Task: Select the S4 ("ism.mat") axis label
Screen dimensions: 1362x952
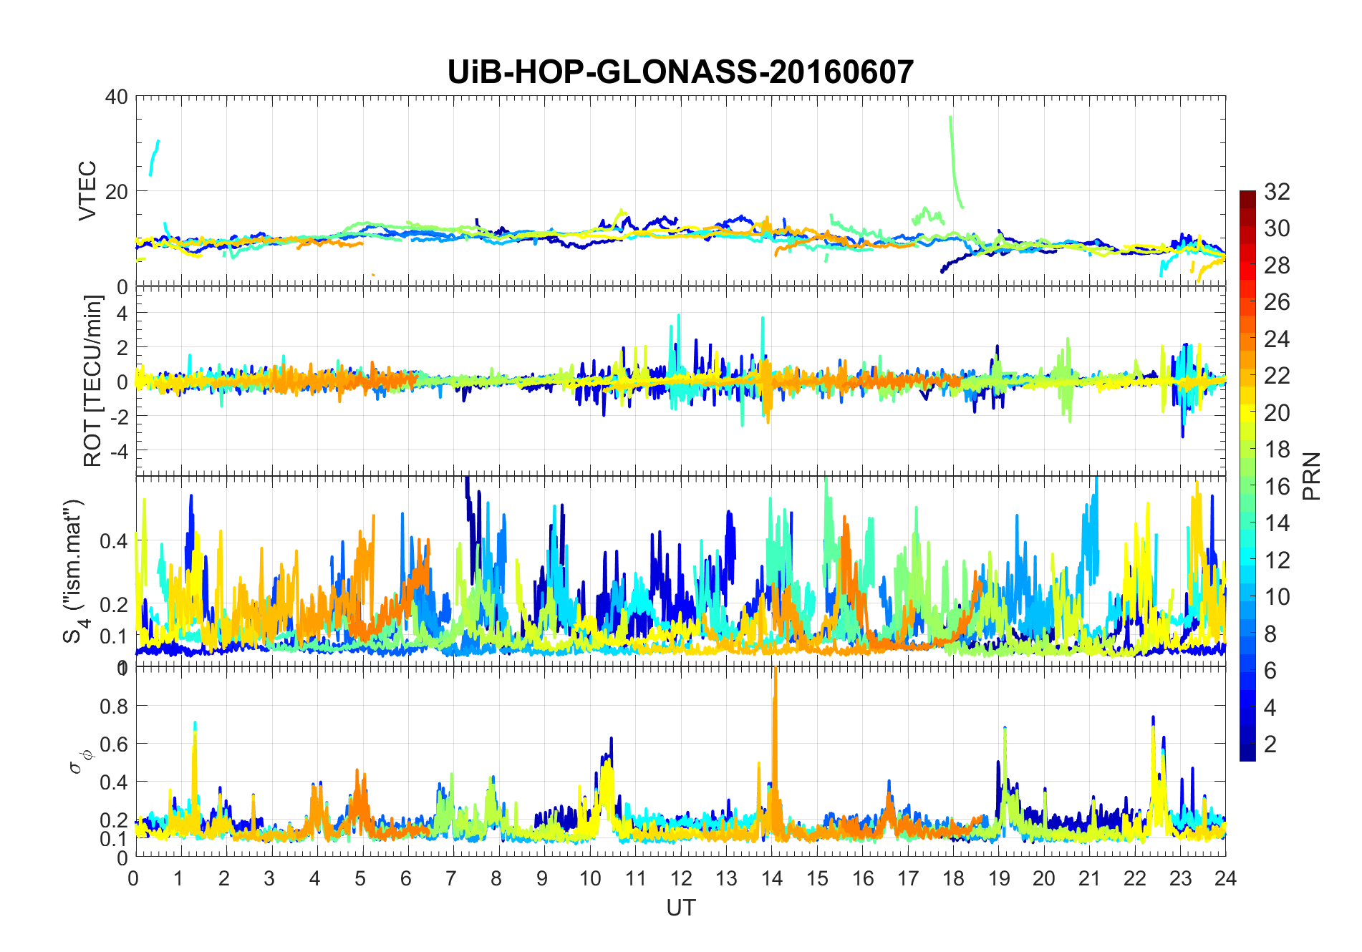Action: click(75, 571)
